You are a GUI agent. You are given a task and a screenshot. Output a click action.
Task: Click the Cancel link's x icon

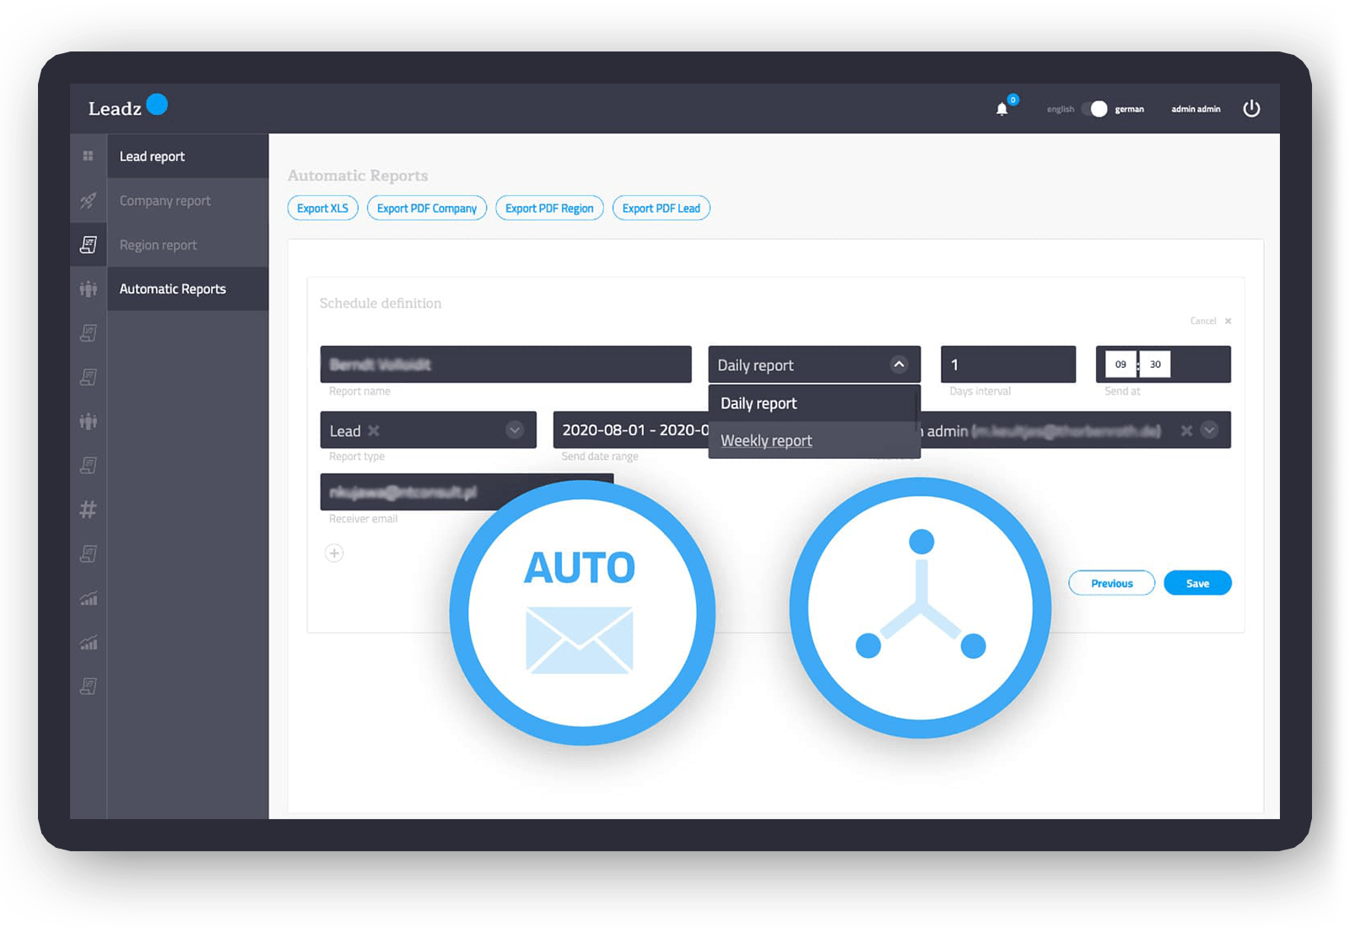point(1228,321)
